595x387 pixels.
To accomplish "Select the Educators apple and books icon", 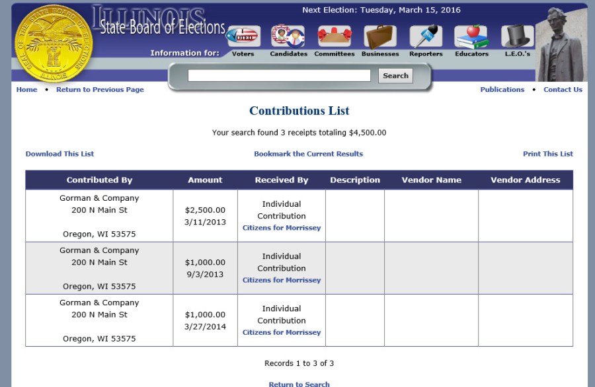I will click(471, 36).
